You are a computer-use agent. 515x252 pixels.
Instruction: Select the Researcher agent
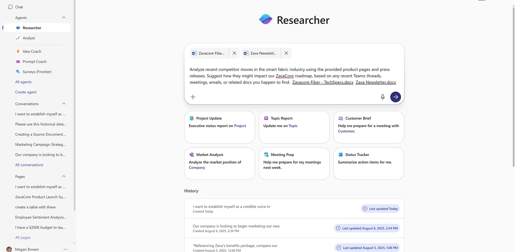tap(37, 28)
